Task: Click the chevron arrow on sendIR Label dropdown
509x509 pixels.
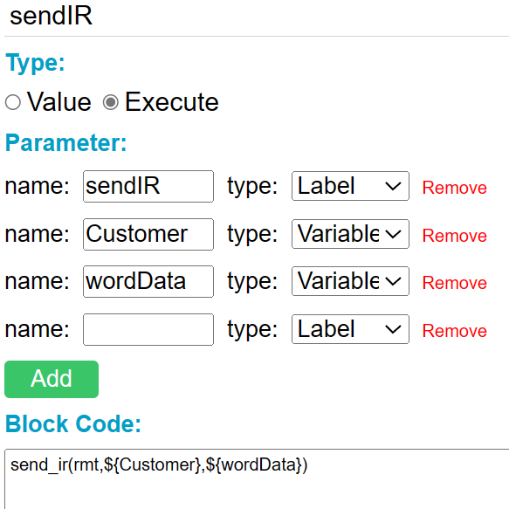Action: pyautogui.click(x=393, y=186)
